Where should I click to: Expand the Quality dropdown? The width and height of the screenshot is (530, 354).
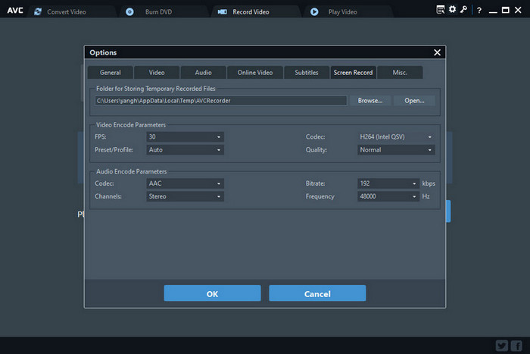(x=396, y=149)
